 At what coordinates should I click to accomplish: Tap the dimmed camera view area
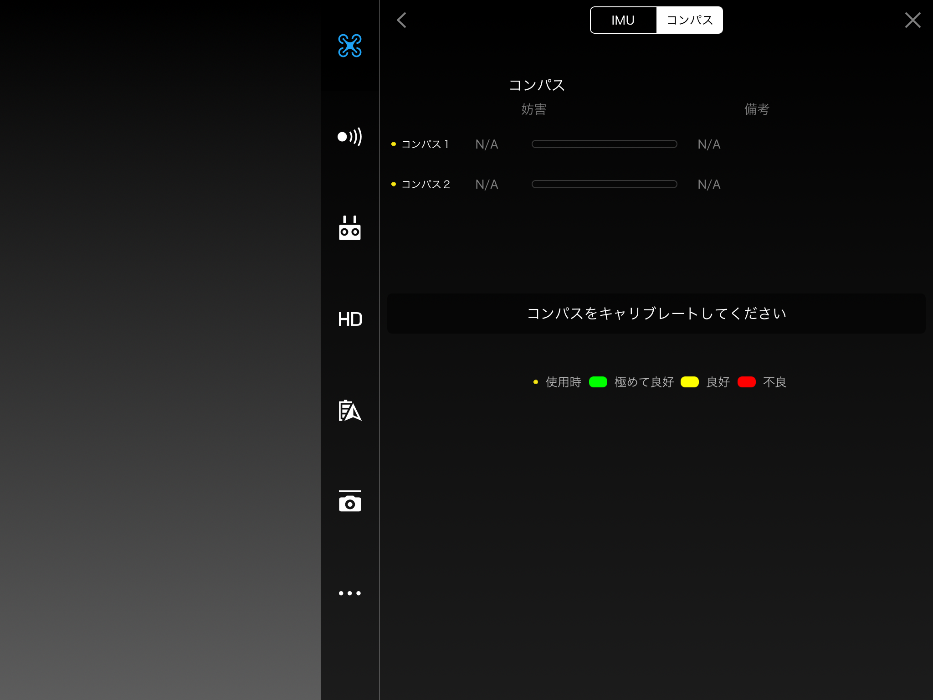pos(159,350)
